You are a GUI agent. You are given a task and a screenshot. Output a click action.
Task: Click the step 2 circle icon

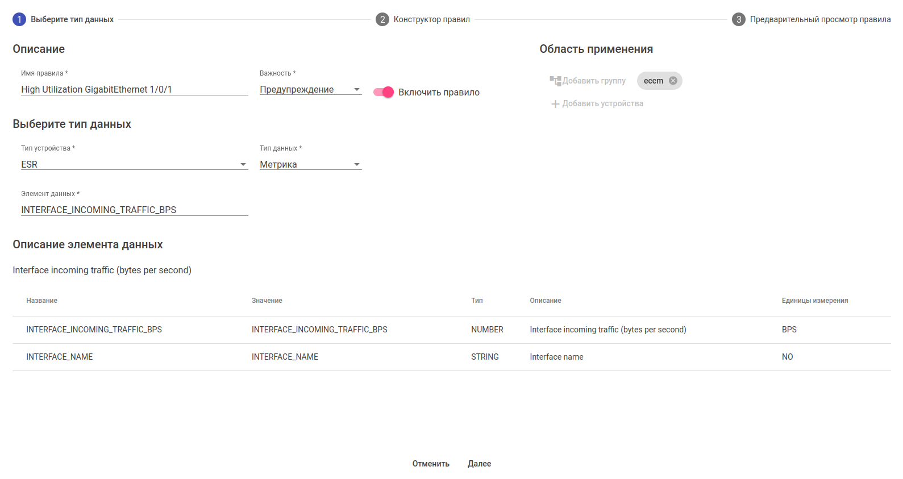pos(382,19)
